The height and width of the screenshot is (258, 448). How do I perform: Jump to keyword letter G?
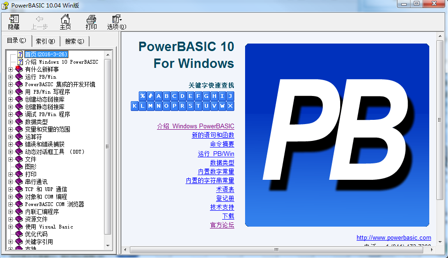coord(206,96)
